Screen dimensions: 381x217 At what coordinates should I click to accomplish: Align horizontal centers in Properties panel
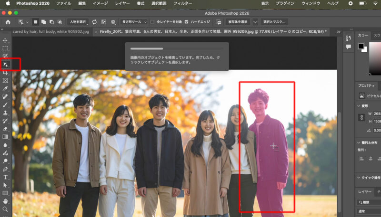[371, 159]
